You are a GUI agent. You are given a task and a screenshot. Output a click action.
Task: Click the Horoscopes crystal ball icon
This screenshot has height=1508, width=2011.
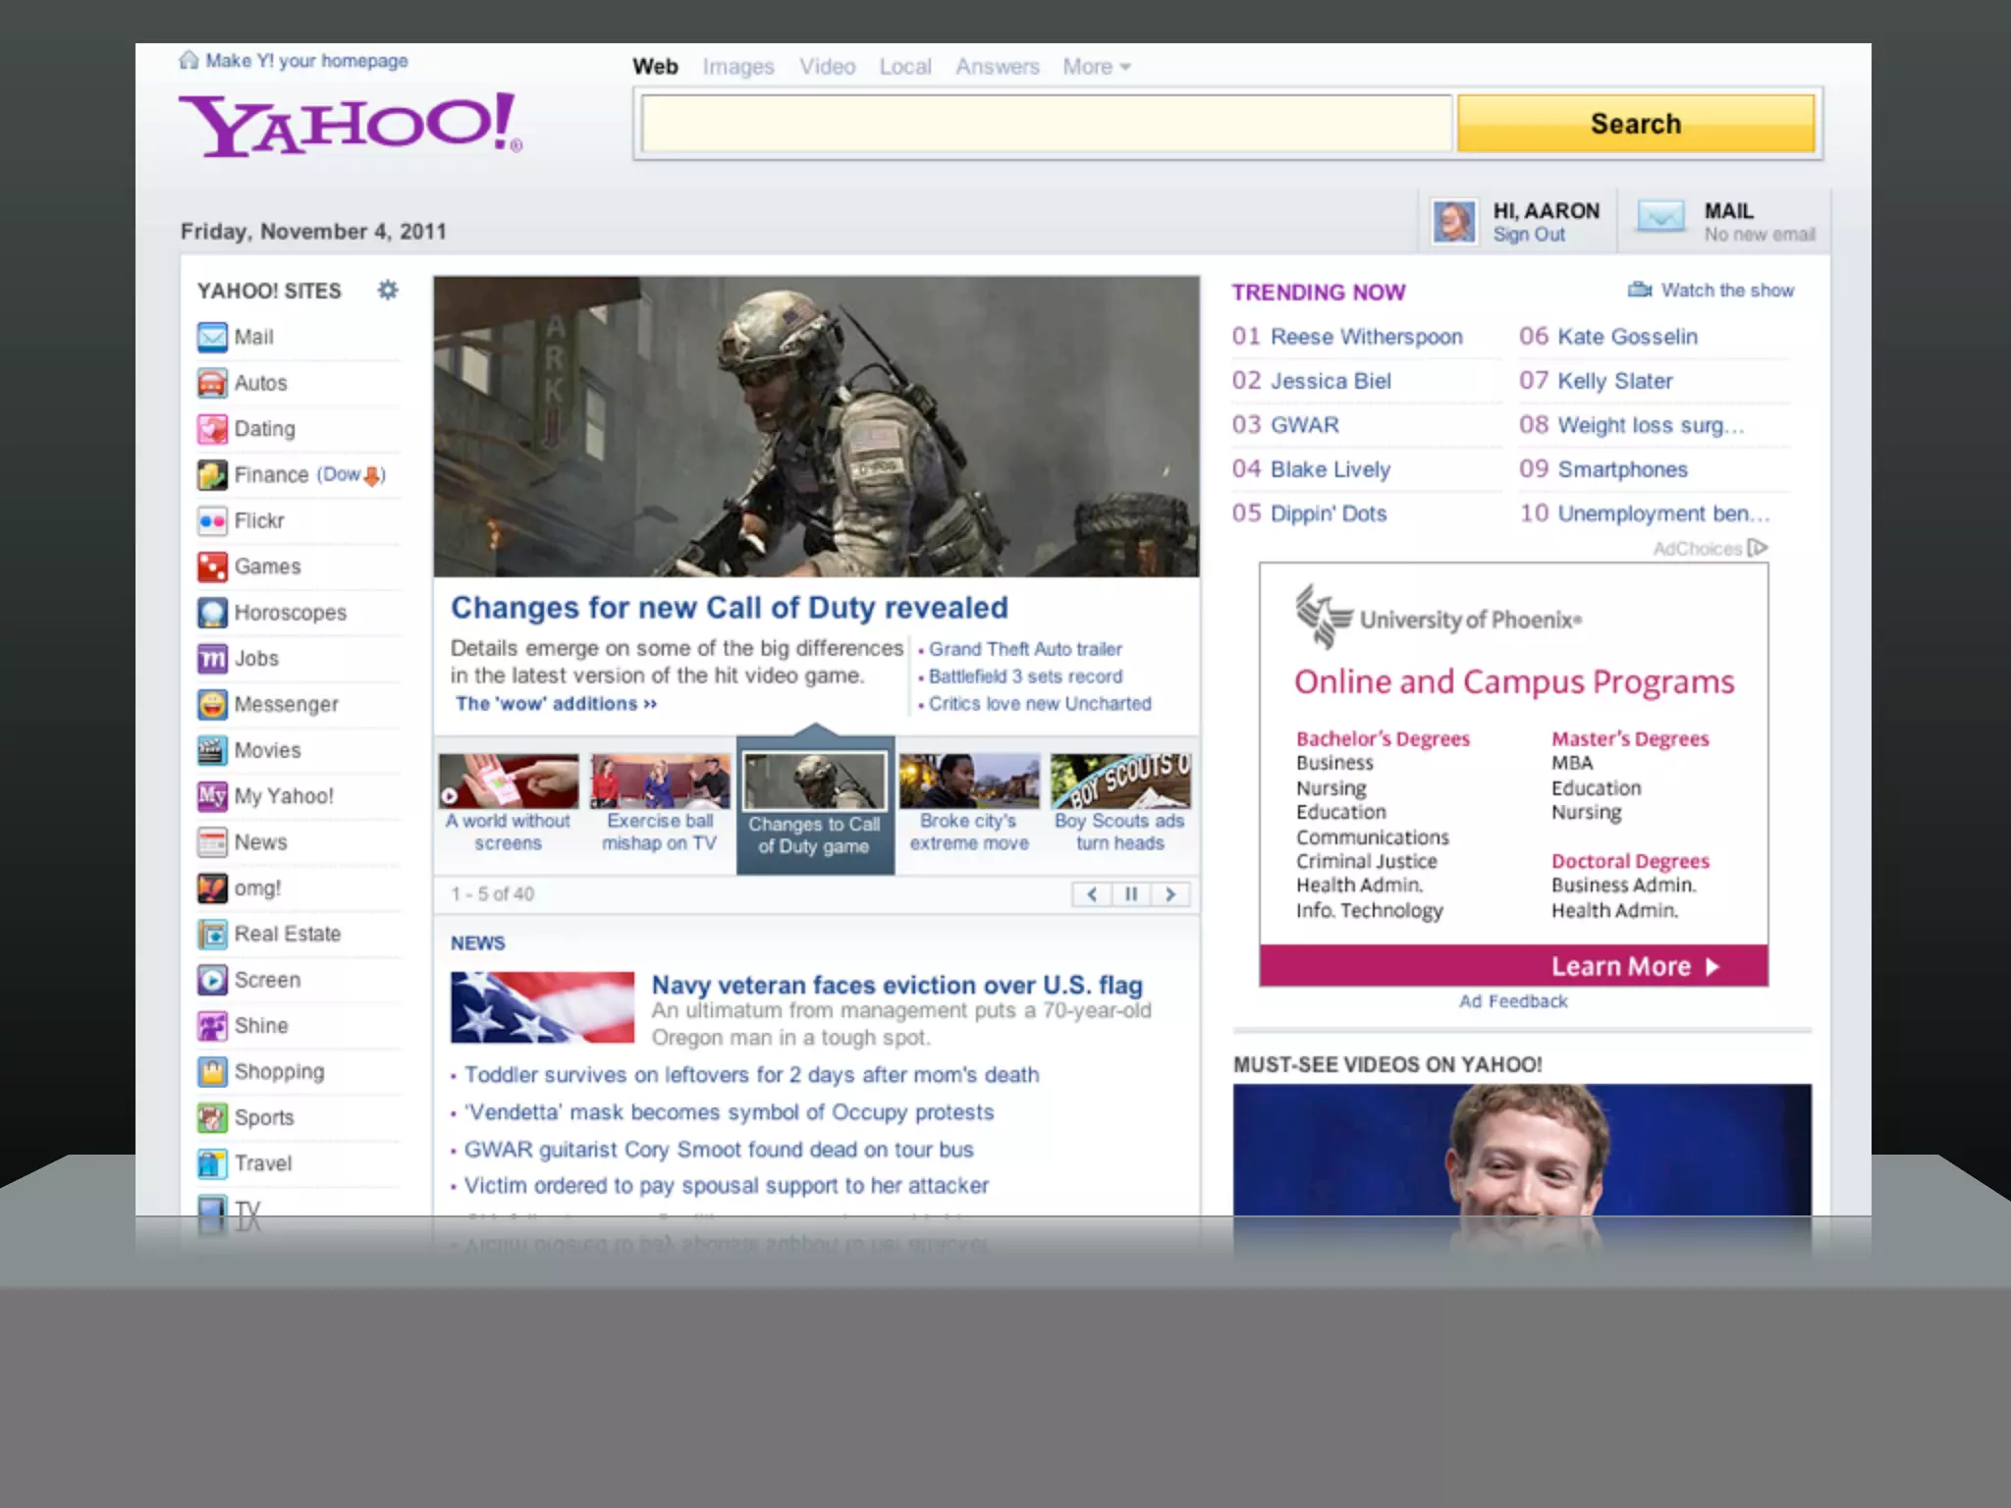[x=212, y=613]
